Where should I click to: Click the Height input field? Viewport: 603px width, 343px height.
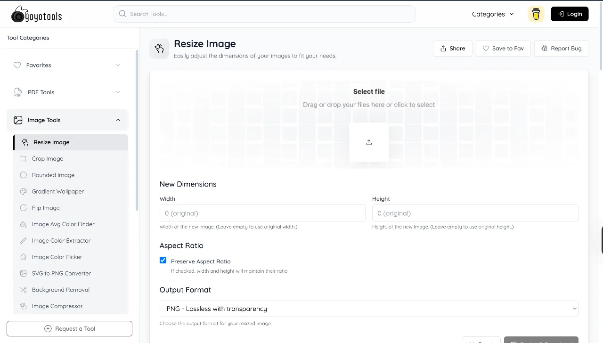[x=475, y=213]
